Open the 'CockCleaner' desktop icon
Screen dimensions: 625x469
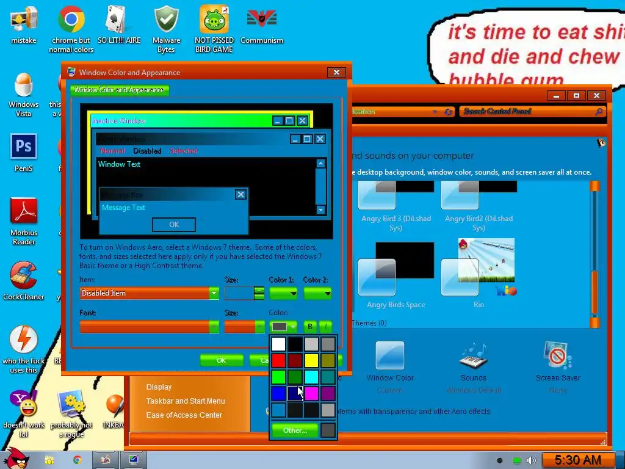[x=24, y=281]
